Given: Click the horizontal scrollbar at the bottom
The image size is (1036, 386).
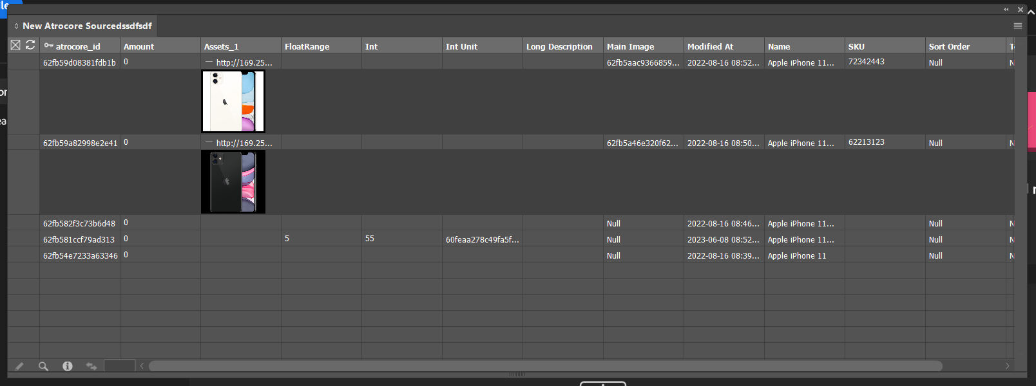Looking at the screenshot, I should (545, 366).
